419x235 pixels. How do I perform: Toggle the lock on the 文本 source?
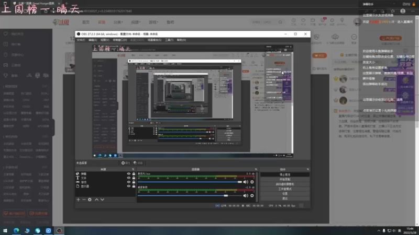[134, 178]
